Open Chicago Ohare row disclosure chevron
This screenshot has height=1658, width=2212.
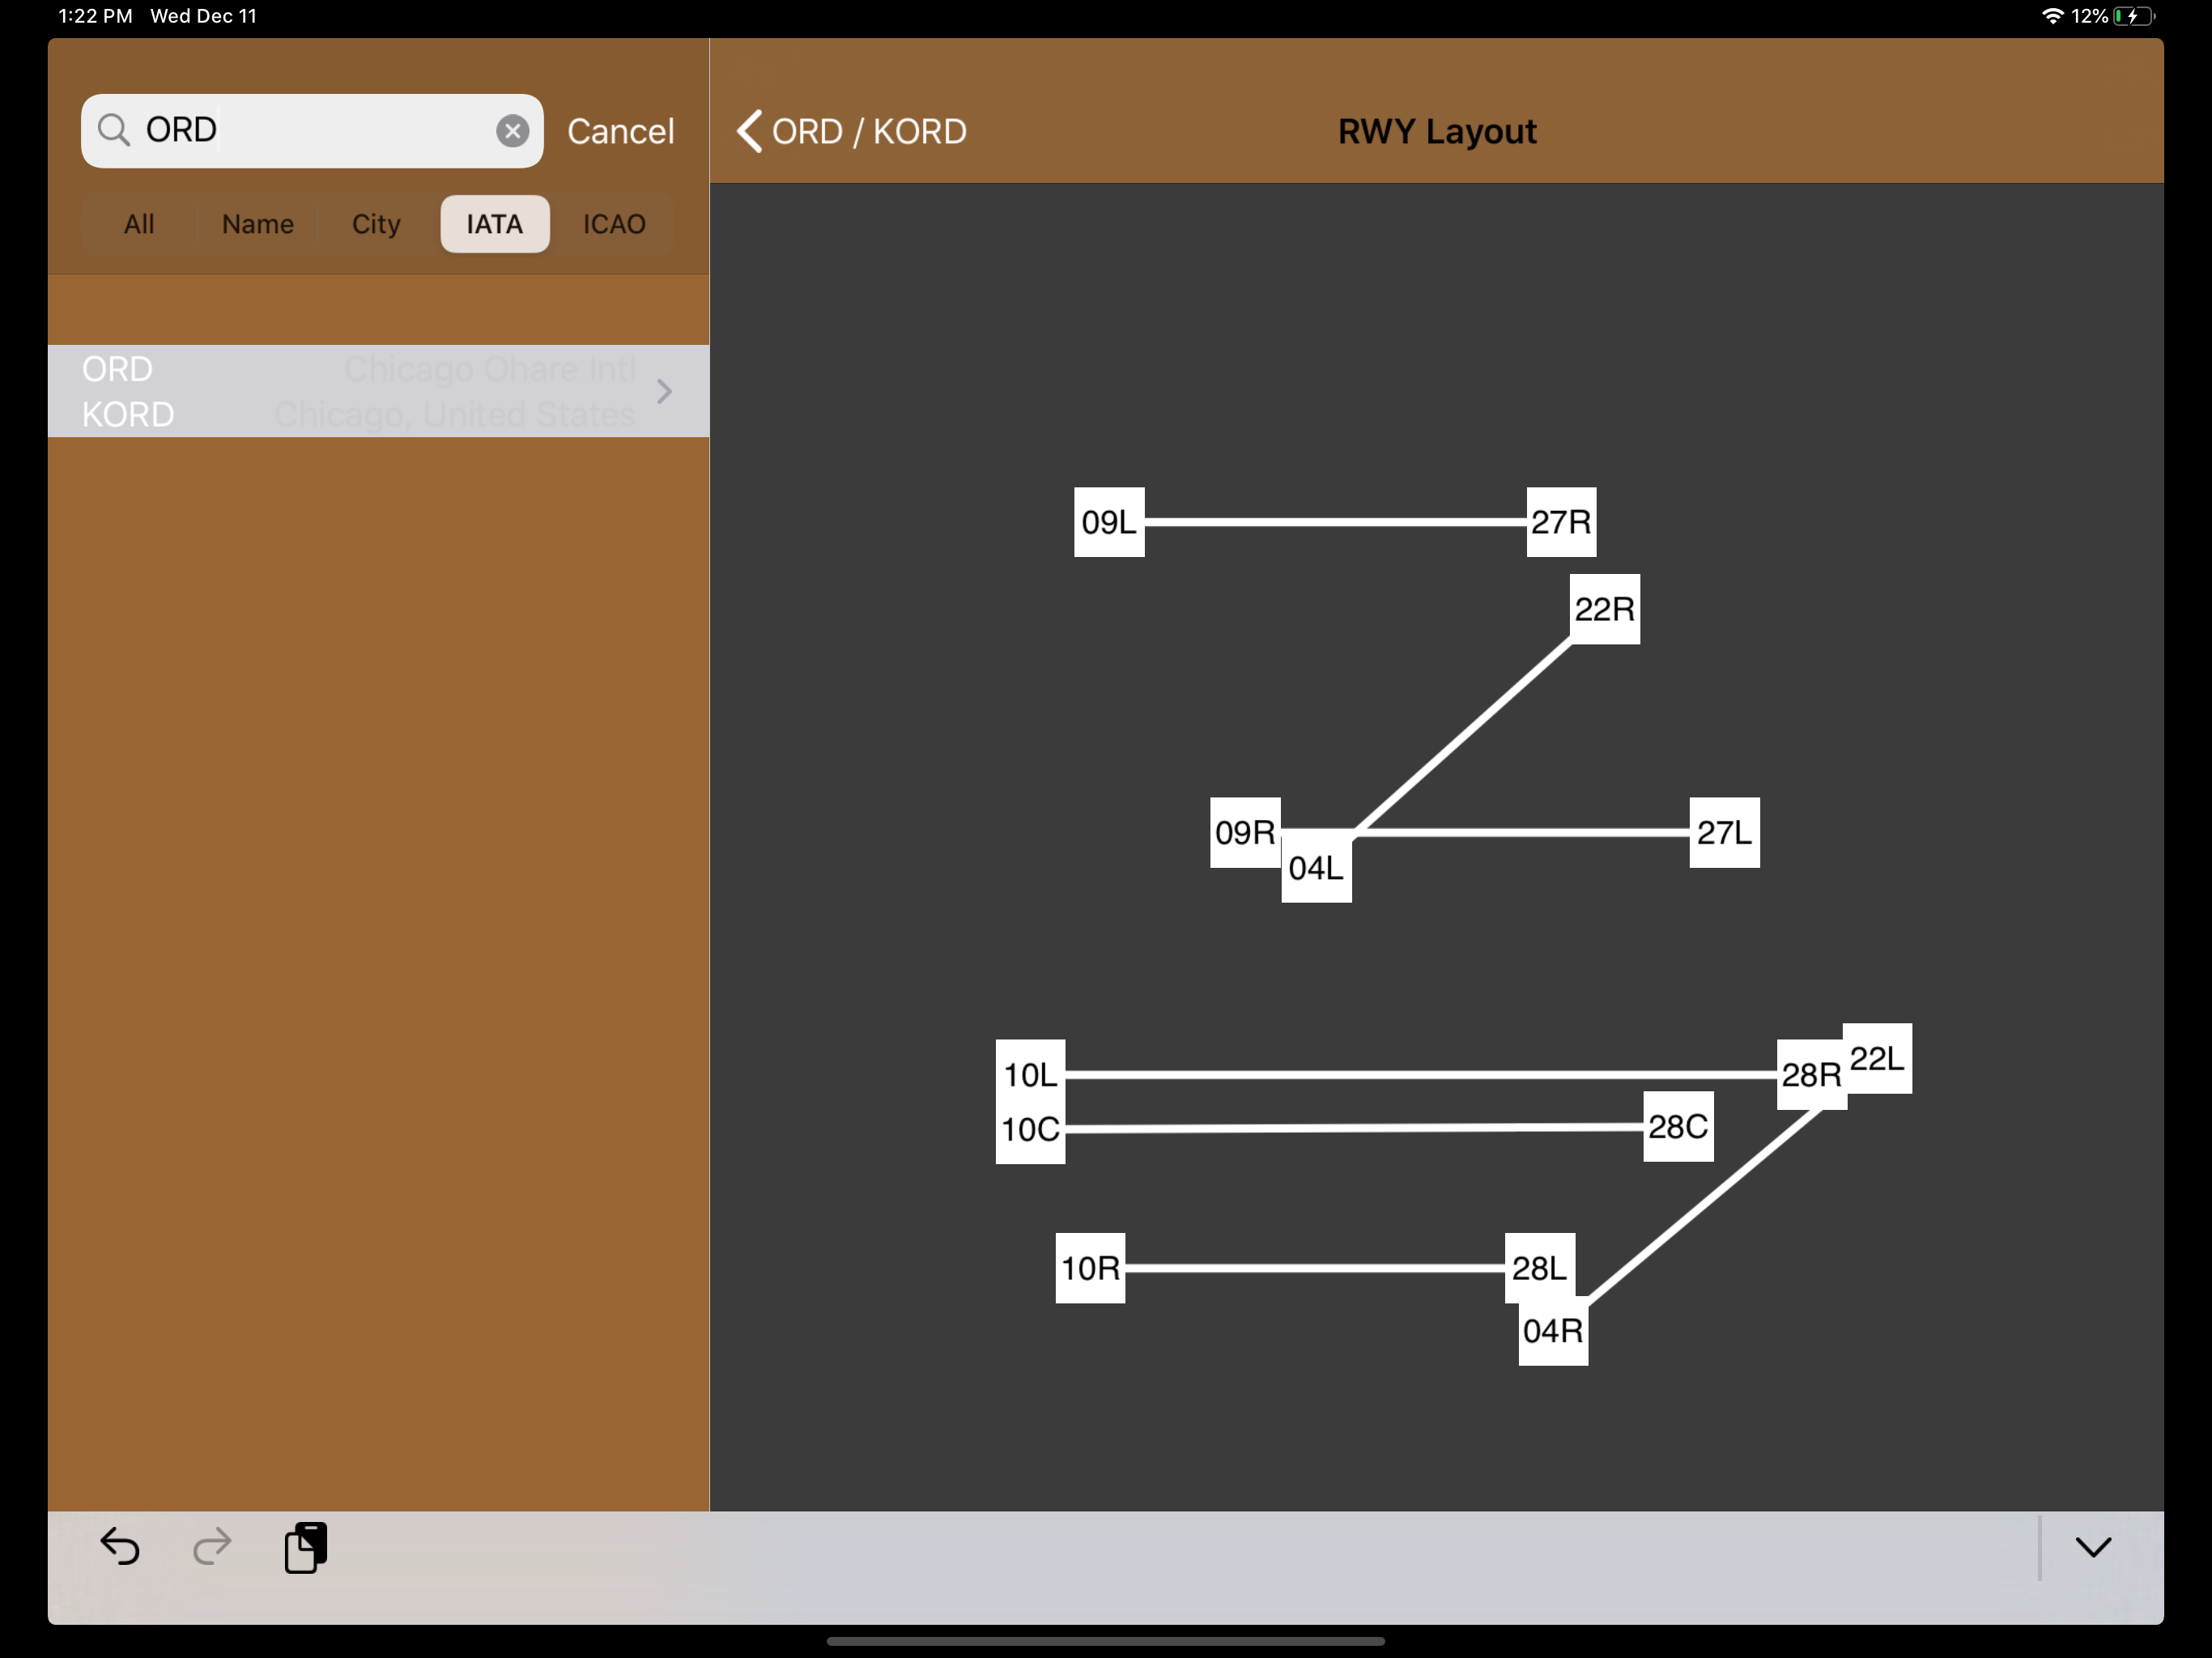[x=664, y=391]
